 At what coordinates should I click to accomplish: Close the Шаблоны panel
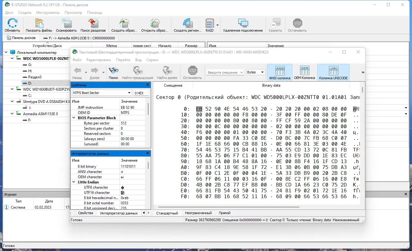coord(148,85)
